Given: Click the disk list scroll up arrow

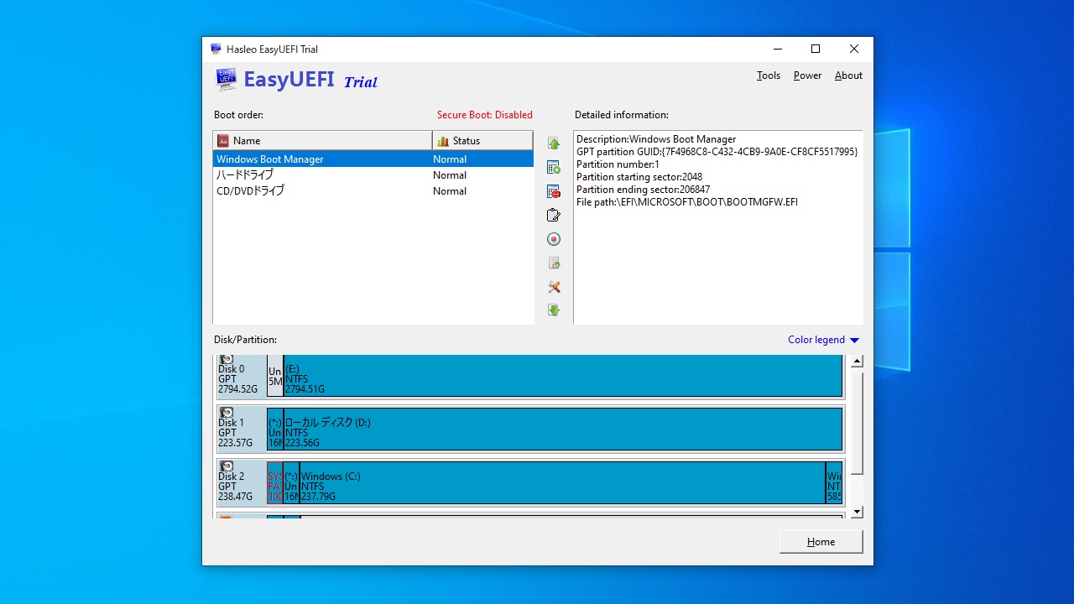Looking at the screenshot, I should pos(857,362).
